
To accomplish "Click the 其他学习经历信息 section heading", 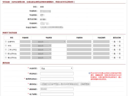I will click(x=10, y=33).
